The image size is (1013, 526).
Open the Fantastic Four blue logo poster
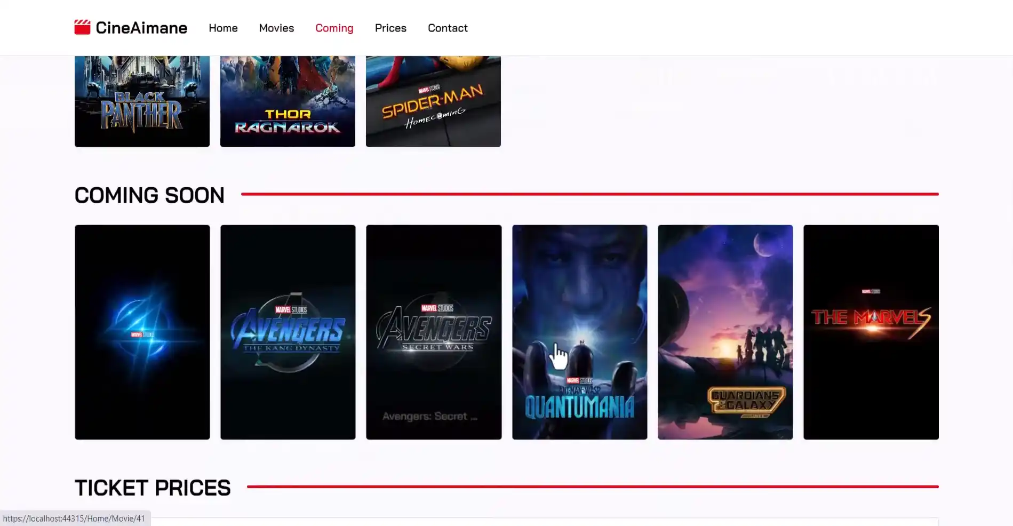(142, 332)
